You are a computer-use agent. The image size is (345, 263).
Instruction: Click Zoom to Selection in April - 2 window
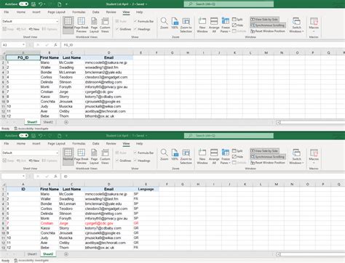click(186, 25)
